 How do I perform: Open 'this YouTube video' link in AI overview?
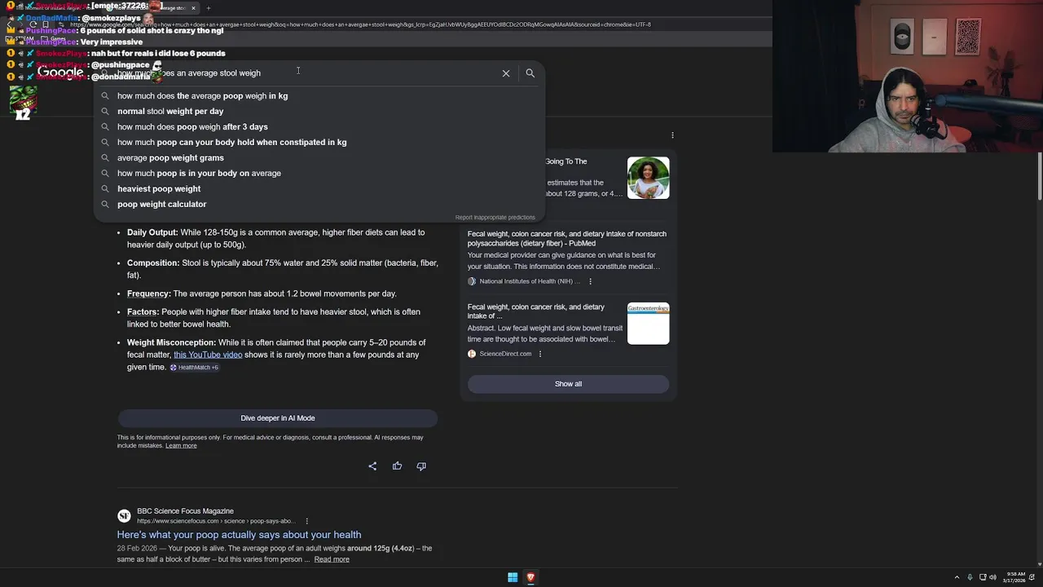click(x=208, y=355)
